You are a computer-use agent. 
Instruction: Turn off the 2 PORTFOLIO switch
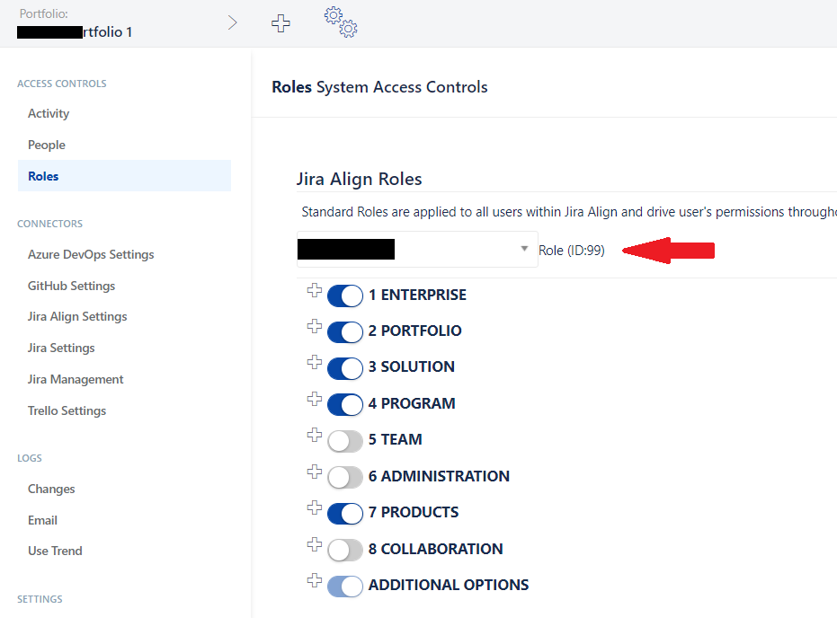click(x=345, y=332)
